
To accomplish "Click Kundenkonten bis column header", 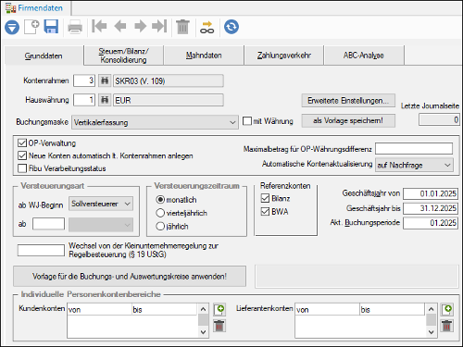I will pyautogui.click(x=164, y=309).
